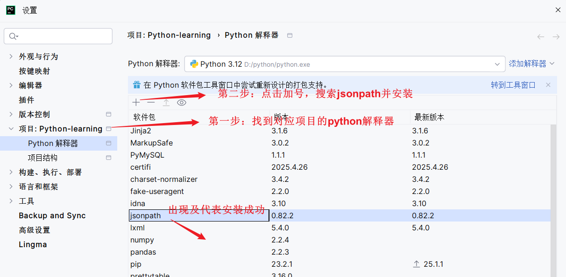
Task: Click the upgrade package arrow icon
Action: click(x=166, y=102)
